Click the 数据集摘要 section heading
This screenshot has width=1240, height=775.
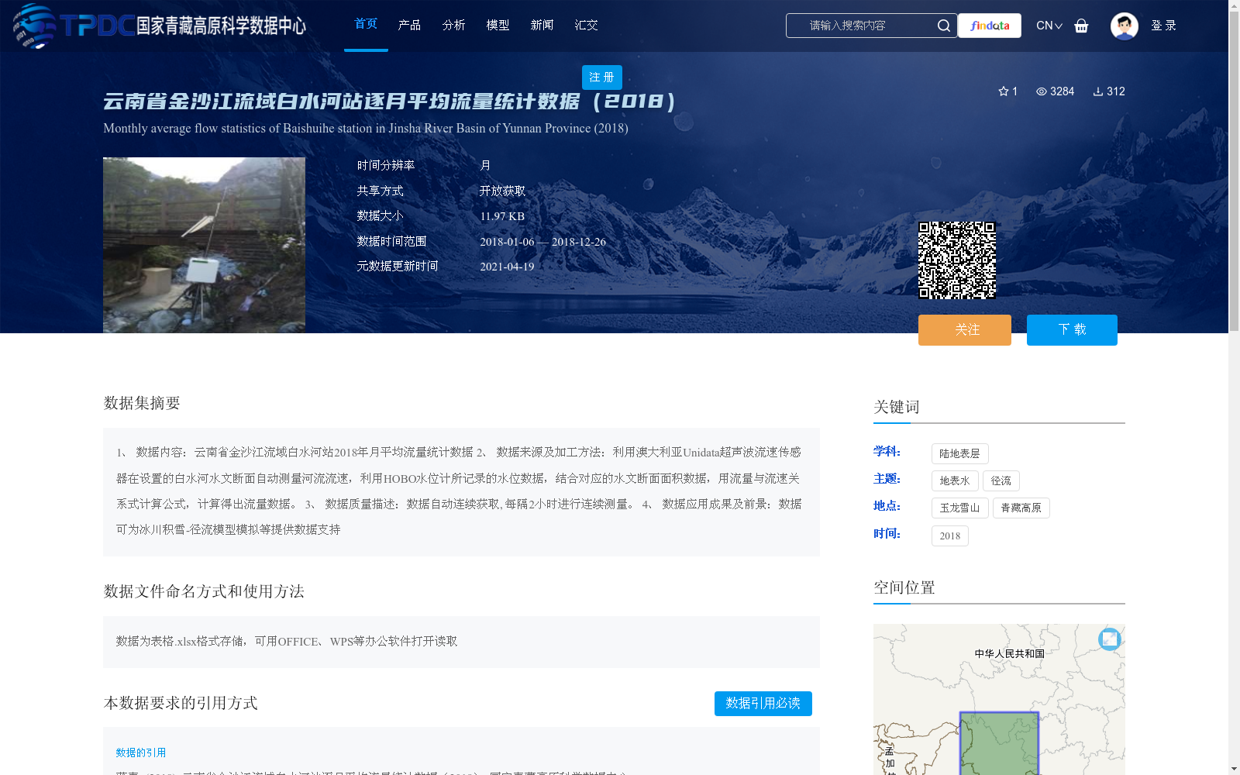tap(142, 403)
